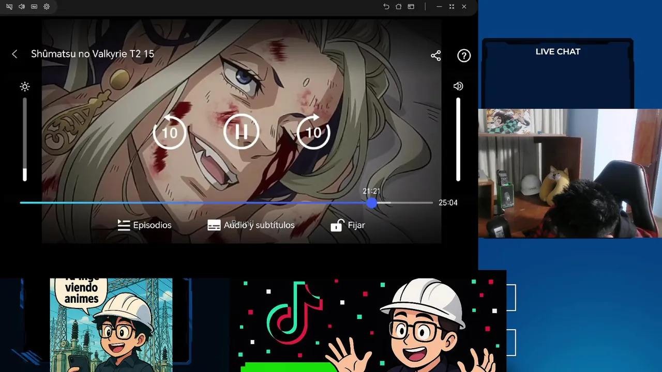This screenshot has width=662, height=372.
Task: Click the brightness sun icon
Action: 25,86
